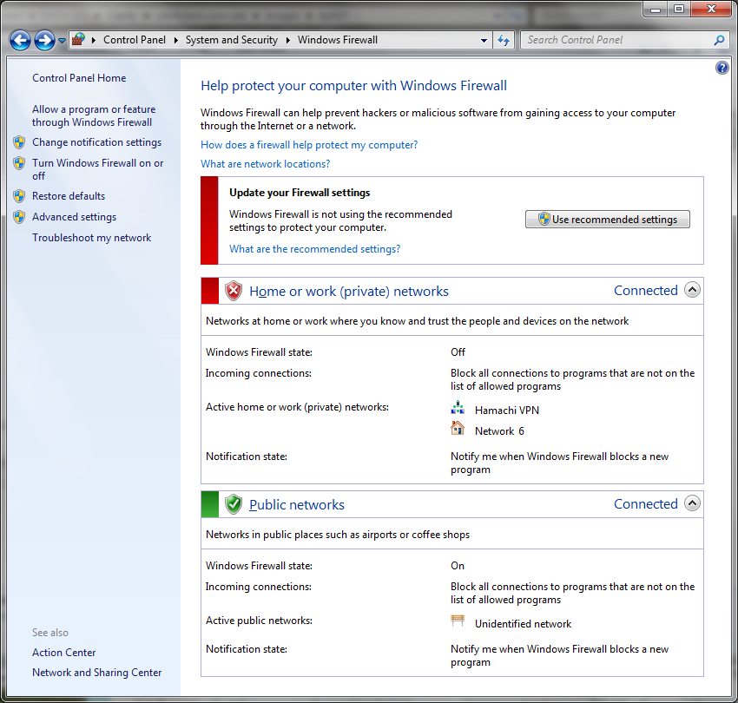Click 'Networks in public places' description
The image size is (738, 703).
(338, 535)
